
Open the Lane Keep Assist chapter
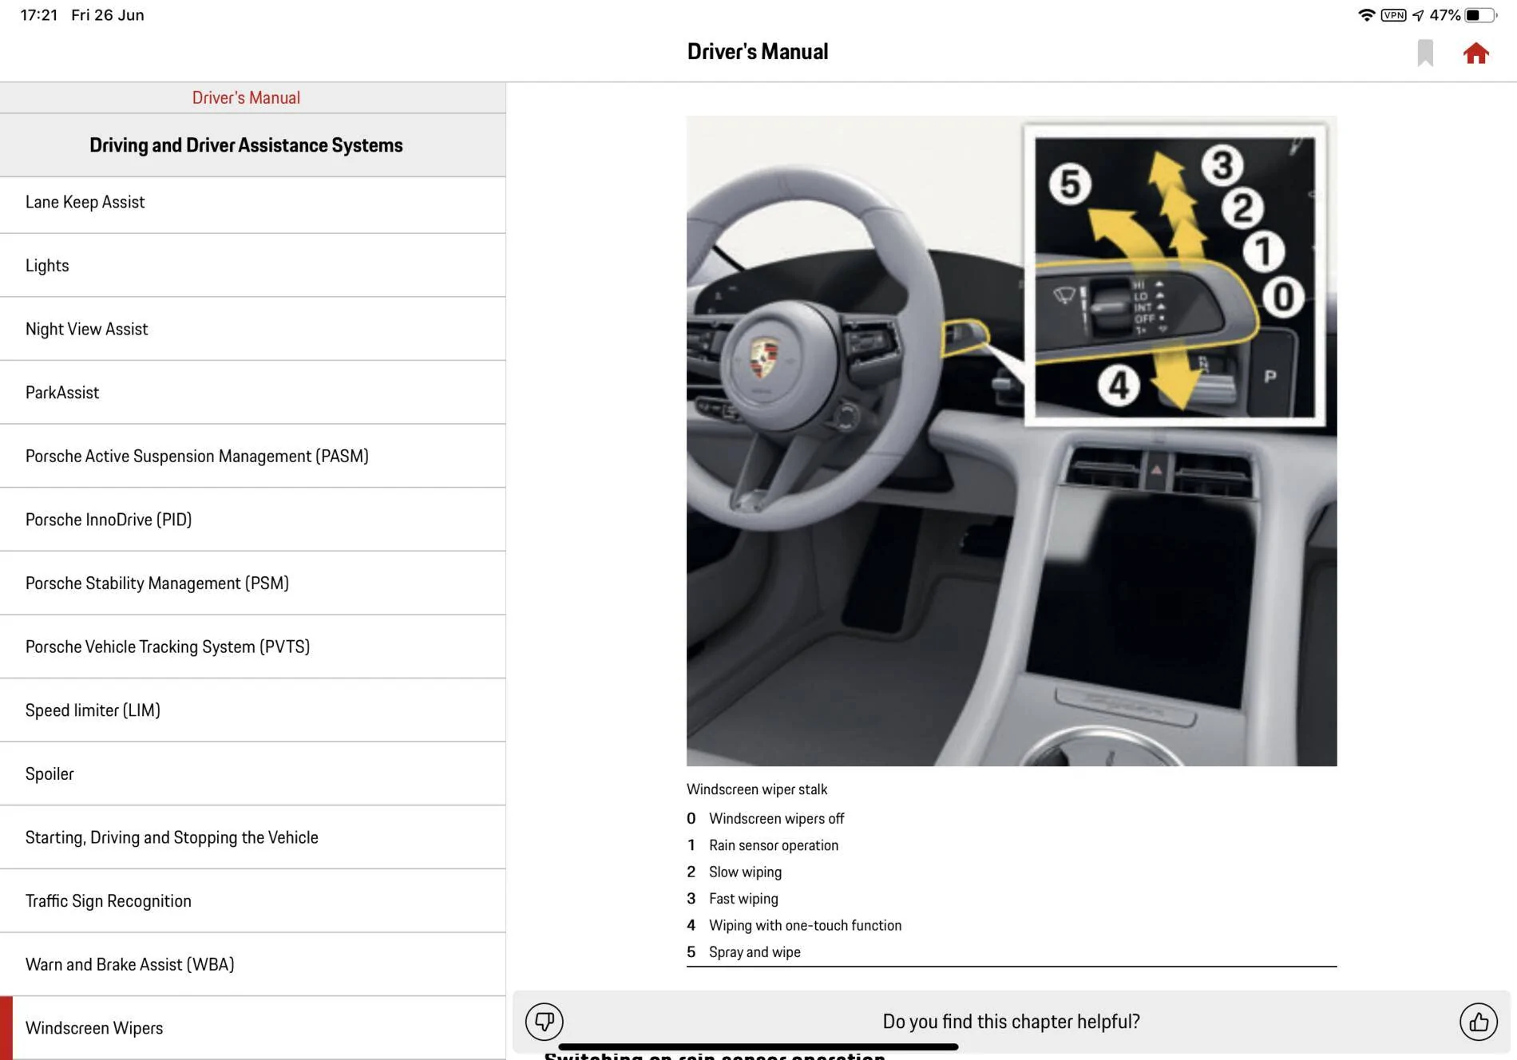tap(252, 202)
